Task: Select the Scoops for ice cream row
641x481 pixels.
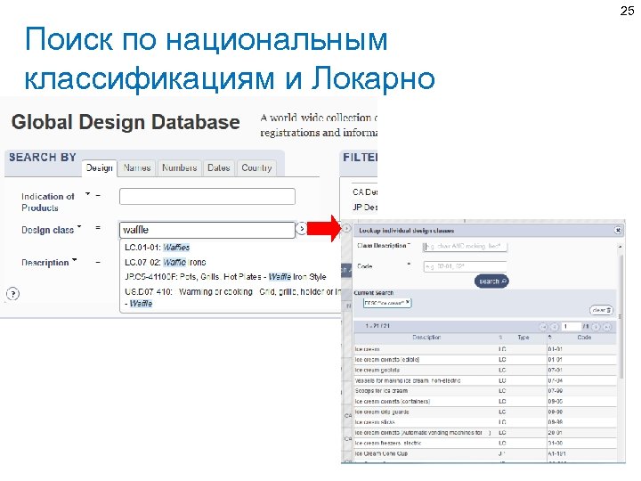Action: coord(485,391)
